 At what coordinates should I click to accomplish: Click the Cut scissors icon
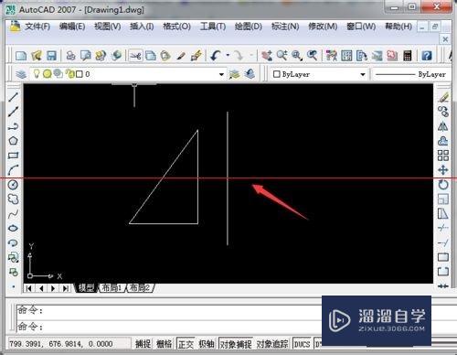(x=135, y=56)
